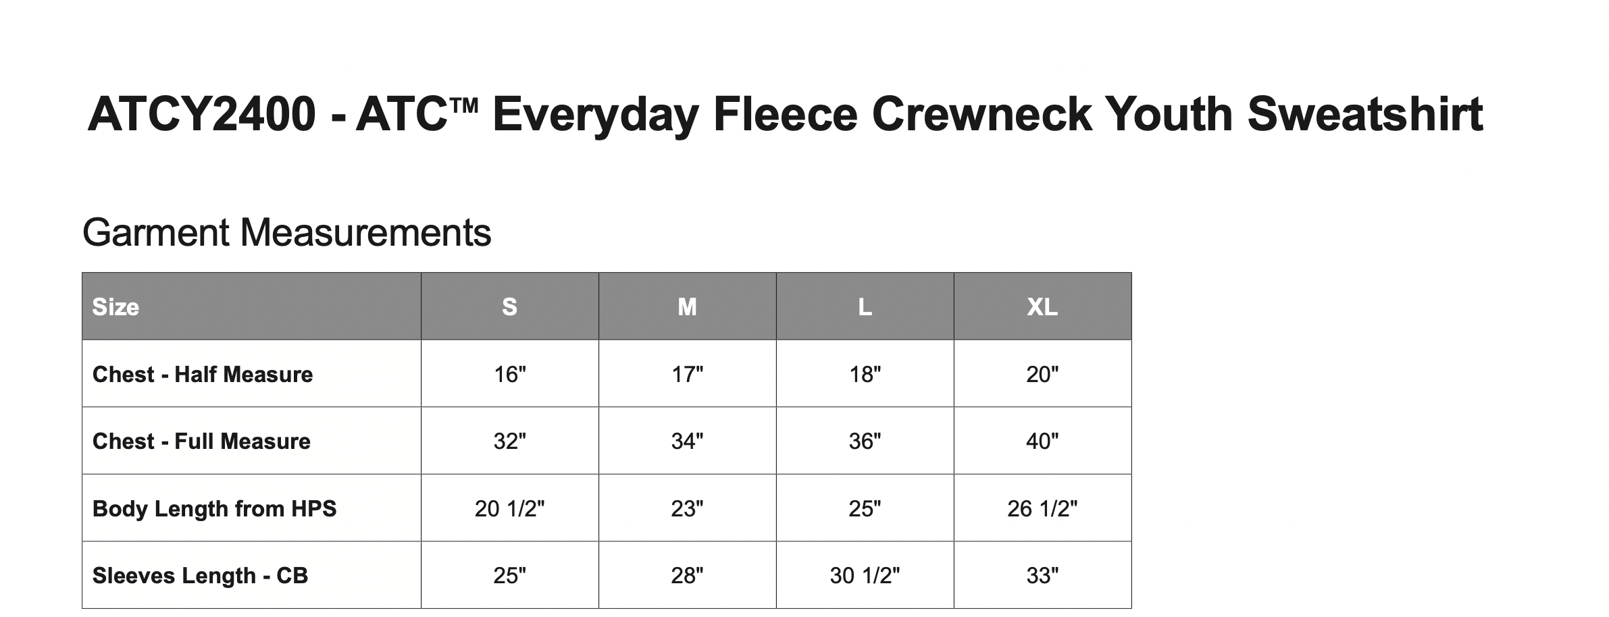This screenshot has height=617, width=1609.
Task: Select the Chest - Half Measure row label
Action: tap(203, 374)
